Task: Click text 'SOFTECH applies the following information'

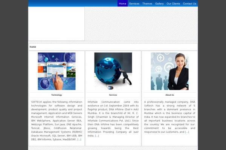Action: [x=56, y=102]
